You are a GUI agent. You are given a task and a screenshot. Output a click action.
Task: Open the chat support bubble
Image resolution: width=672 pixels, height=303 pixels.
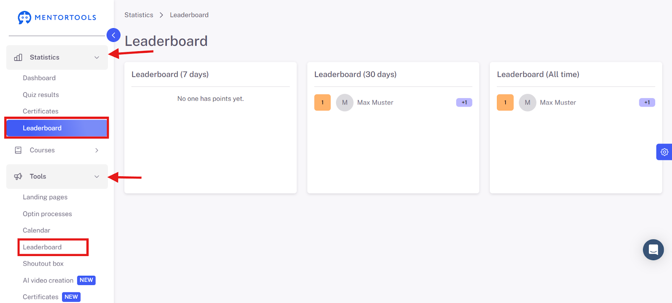pos(653,250)
